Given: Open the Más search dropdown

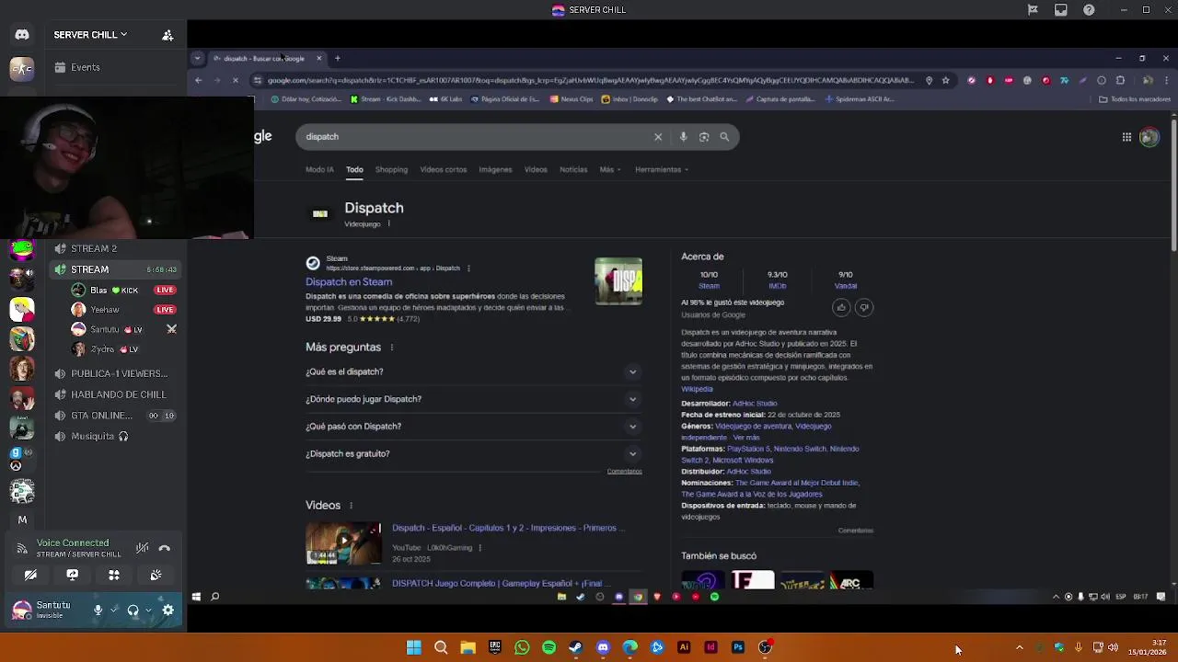Looking at the screenshot, I should coord(609,169).
